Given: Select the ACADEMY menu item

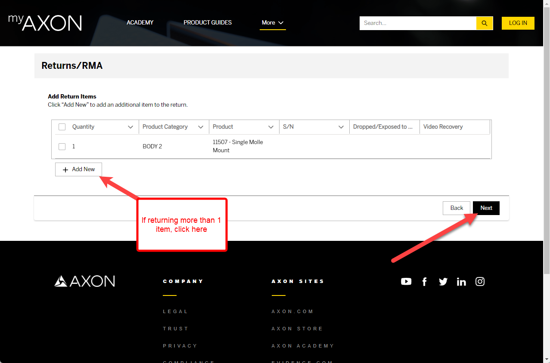Looking at the screenshot, I should coord(140,22).
